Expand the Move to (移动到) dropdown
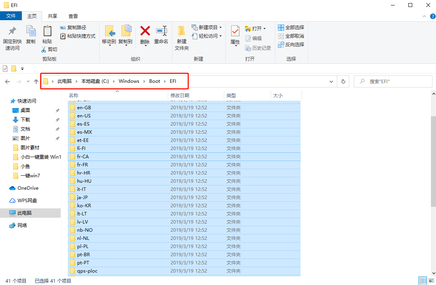Image resolution: width=436 pixels, height=285 pixels. tap(109, 42)
